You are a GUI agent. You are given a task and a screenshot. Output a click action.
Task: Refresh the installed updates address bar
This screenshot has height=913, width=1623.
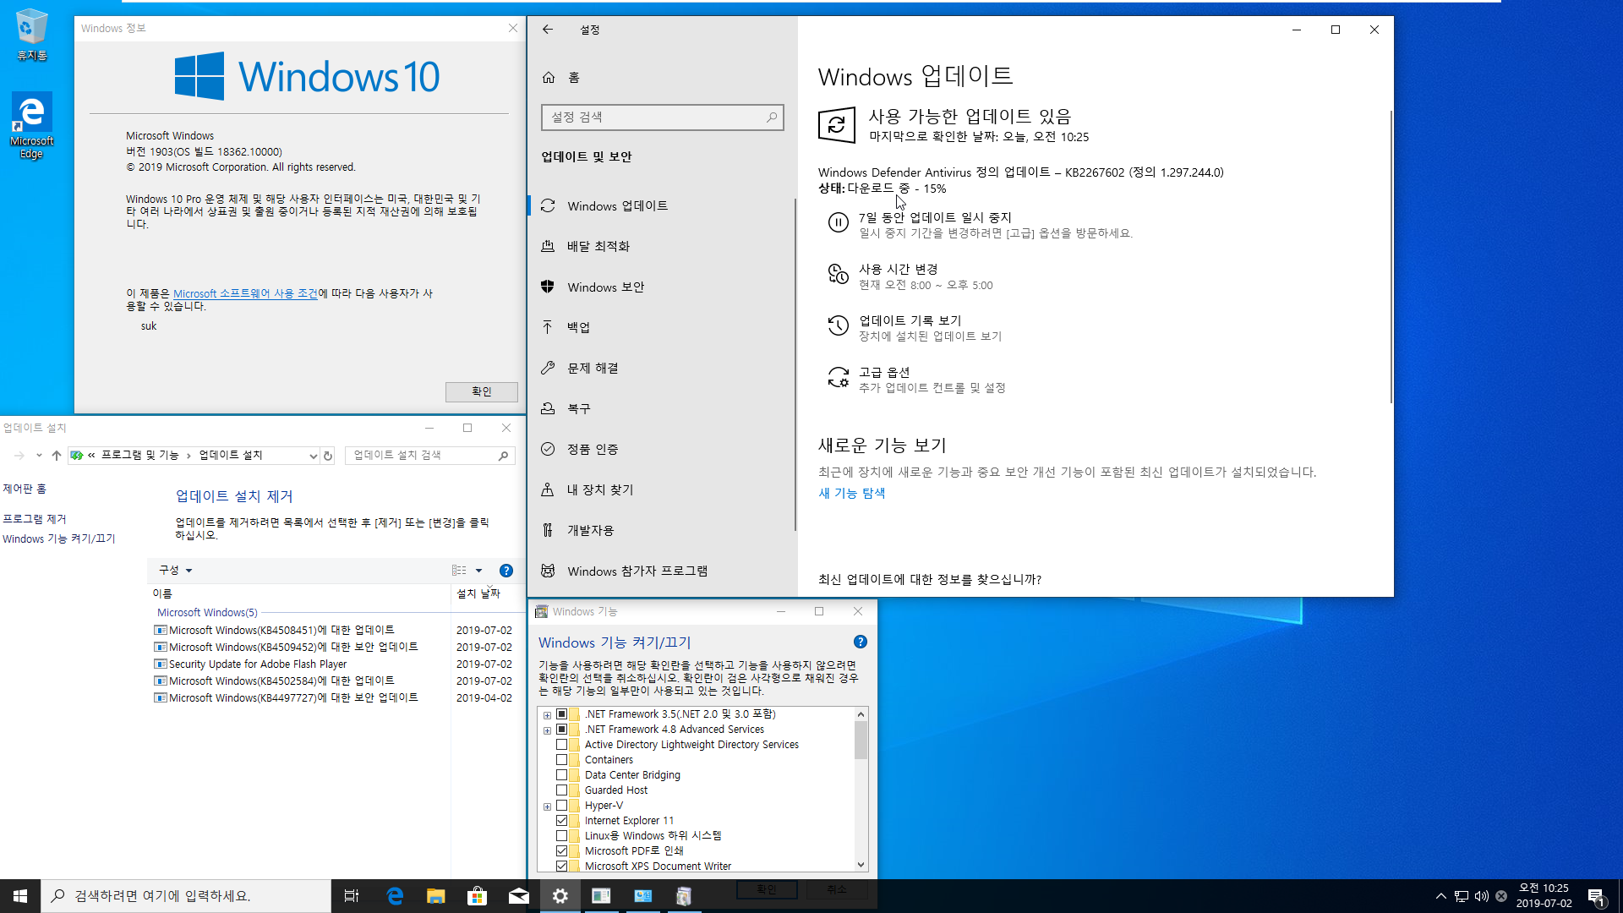(x=328, y=456)
